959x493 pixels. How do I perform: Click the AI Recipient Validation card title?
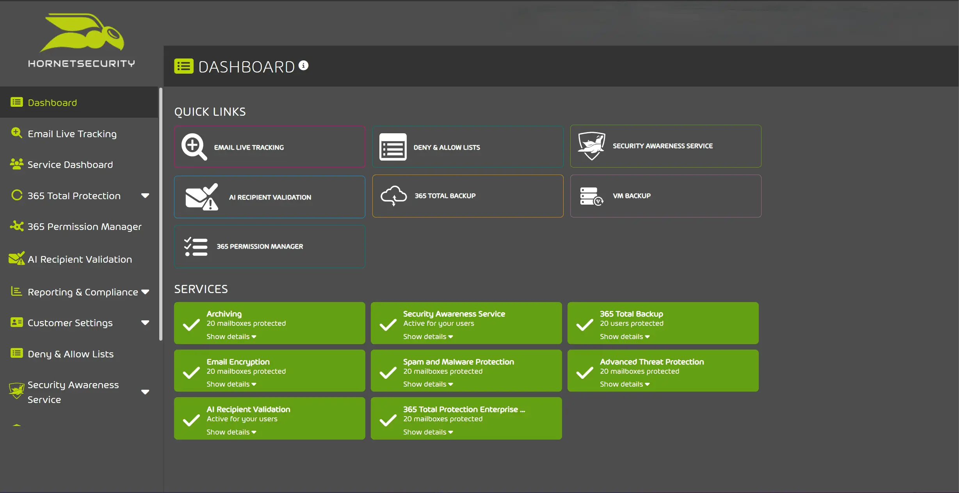(248, 409)
